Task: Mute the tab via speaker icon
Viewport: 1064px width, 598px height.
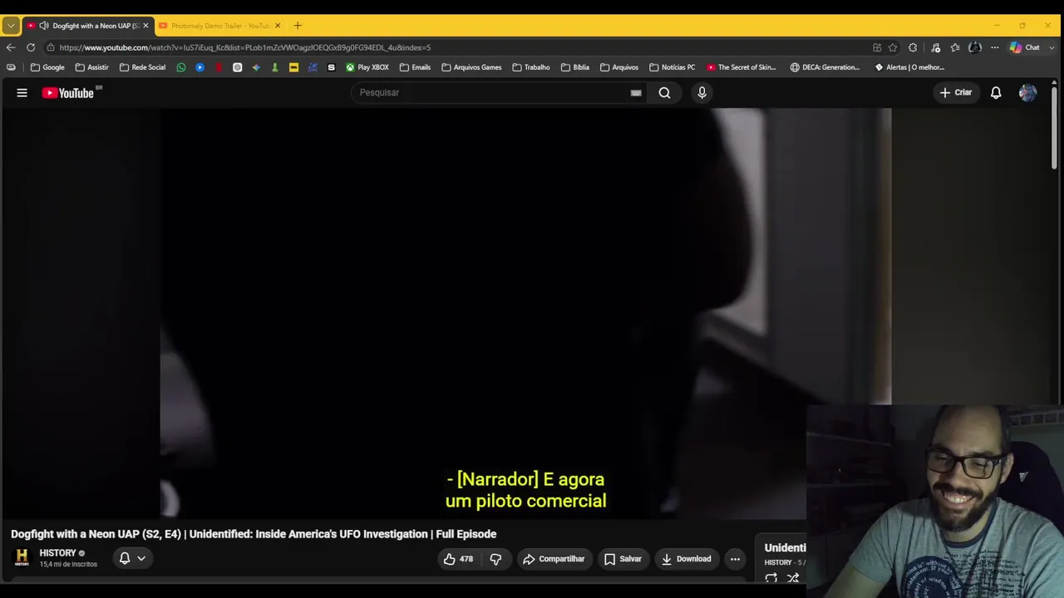Action: click(x=44, y=26)
